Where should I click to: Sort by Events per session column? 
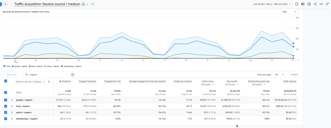pos(183,81)
